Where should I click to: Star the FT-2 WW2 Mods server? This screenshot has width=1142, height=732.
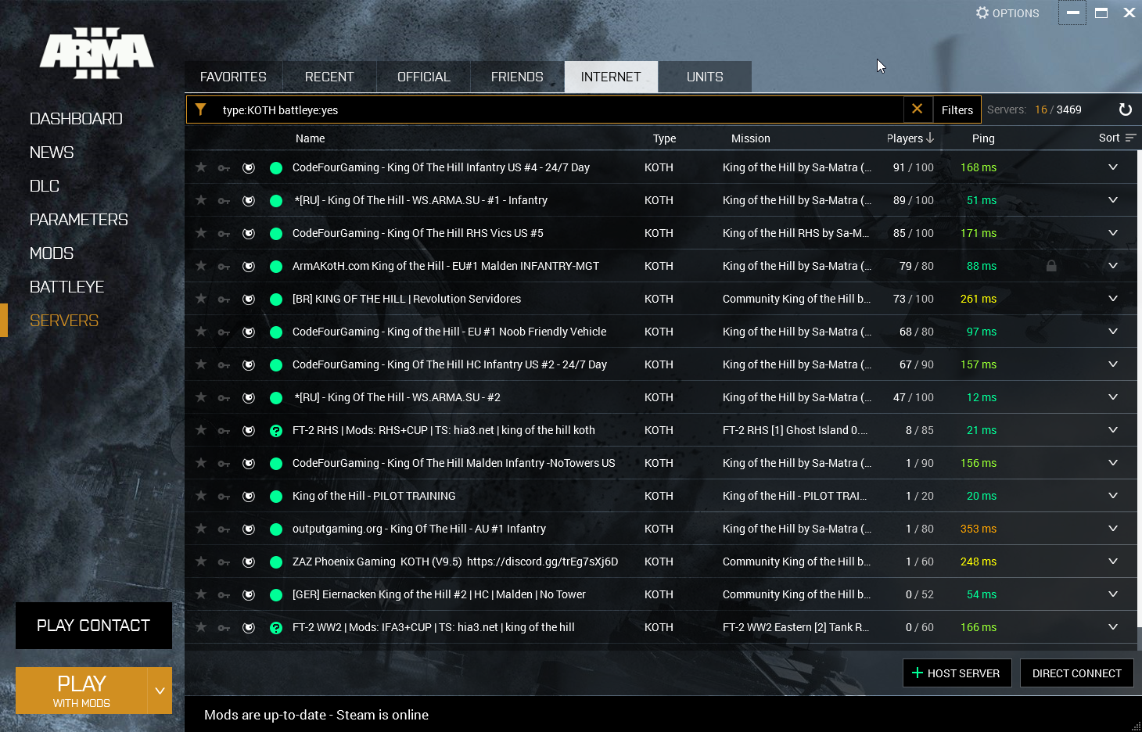click(x=201, y=627)
